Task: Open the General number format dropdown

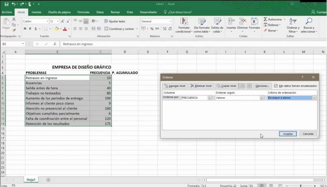Action: (x=170, y=21)
